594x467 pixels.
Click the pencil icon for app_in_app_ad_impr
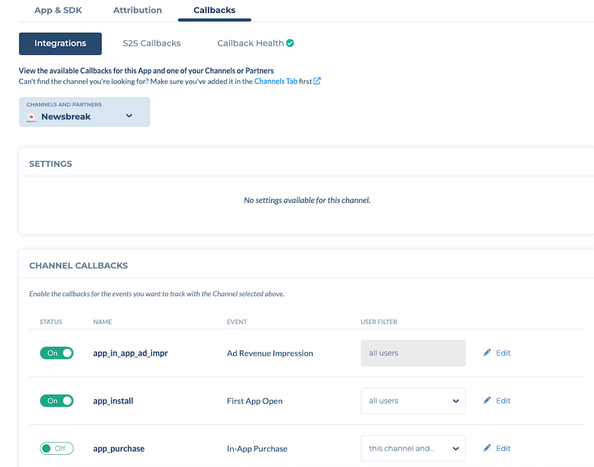(x=487, y=353)
